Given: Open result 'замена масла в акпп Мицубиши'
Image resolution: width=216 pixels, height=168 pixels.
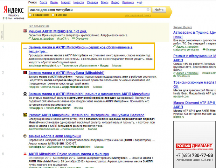Looking at the screenshot, I should pyautogui.click(x=55, y=136).
